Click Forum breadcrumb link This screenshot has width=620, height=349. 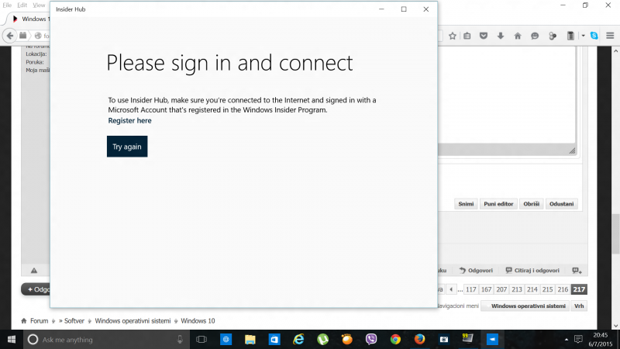point(40,321)
